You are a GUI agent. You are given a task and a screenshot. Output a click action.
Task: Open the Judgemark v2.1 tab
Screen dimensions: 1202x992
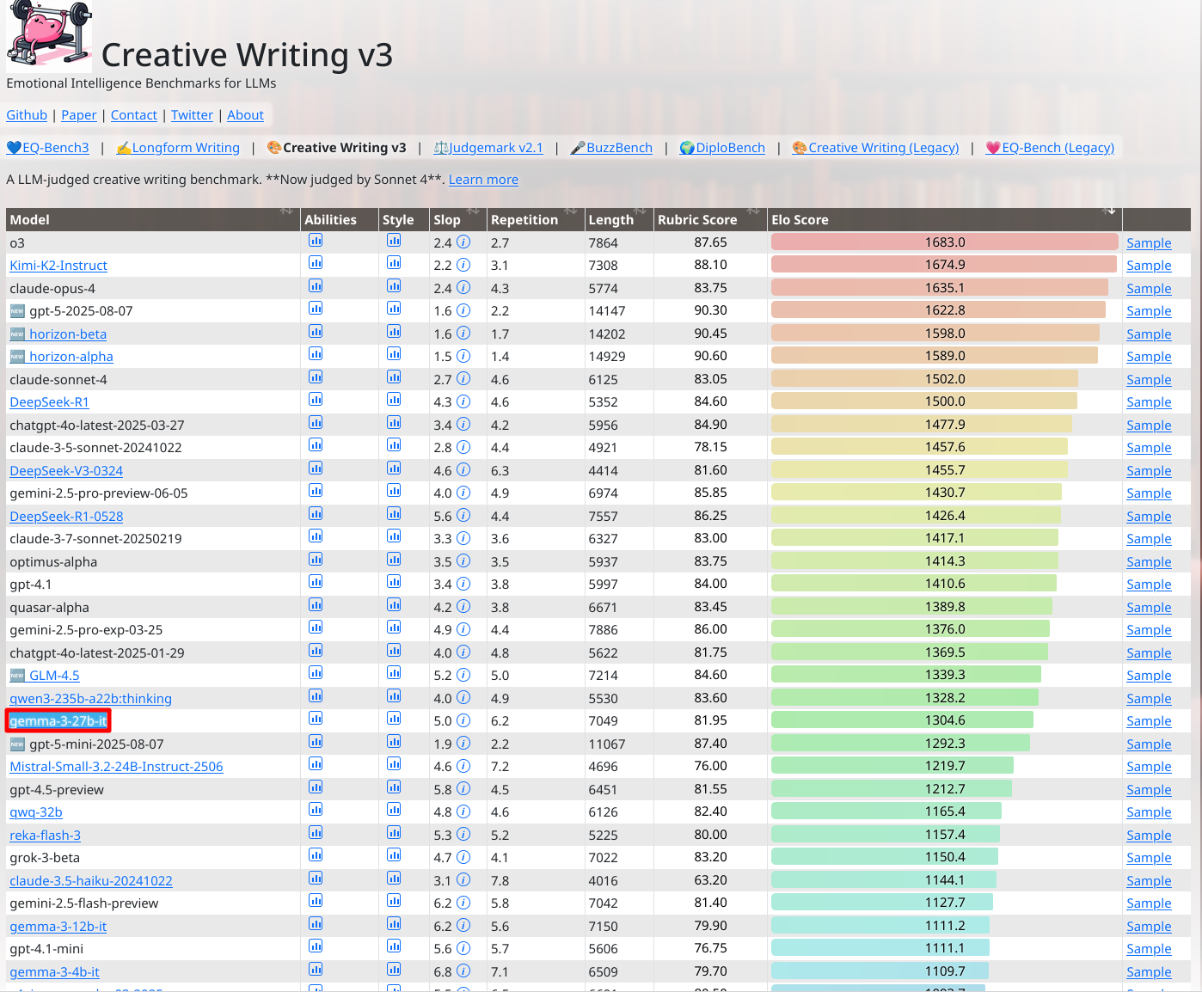[488, 148]
